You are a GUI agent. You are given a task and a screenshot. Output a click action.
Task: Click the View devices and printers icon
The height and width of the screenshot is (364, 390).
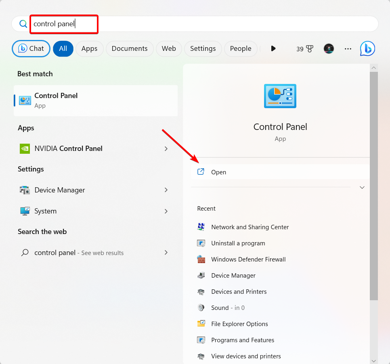coord(201,356)
